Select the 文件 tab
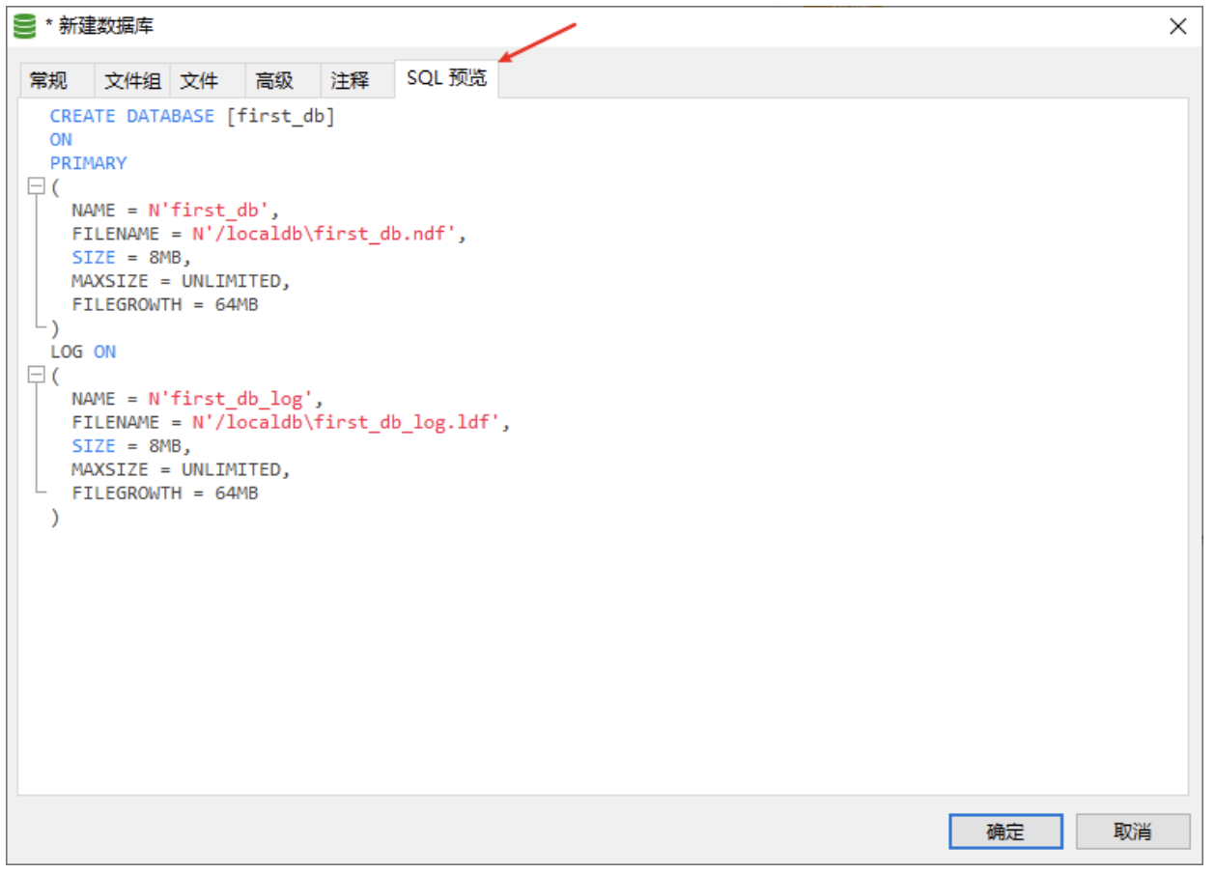The width and height of the screenshot is (1215, 873). [199, 80]
